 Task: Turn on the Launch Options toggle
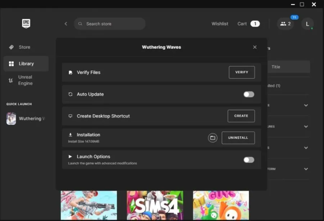pos(249,160)
